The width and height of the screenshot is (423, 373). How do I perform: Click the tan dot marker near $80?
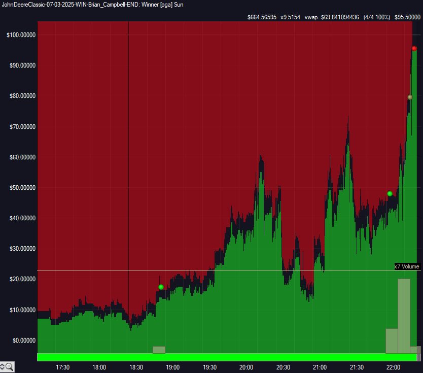[x=410, y=97]
